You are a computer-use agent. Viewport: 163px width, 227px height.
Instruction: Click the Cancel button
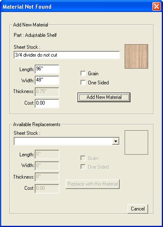pyautogui.click(x=137, y=209)
